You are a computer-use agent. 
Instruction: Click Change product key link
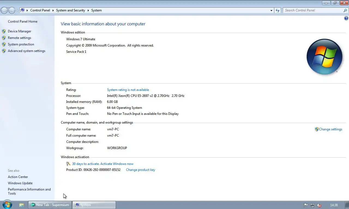[140, 170]
